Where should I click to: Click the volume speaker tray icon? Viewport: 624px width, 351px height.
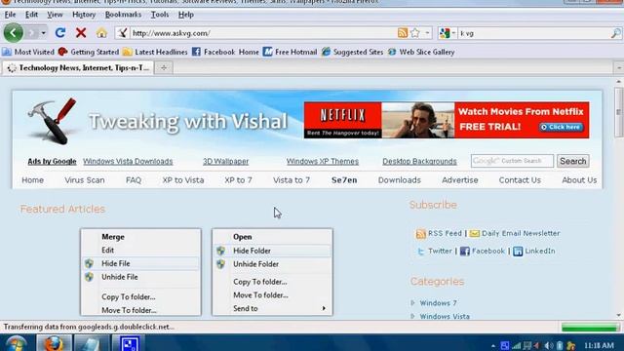(x=548, y=346)
